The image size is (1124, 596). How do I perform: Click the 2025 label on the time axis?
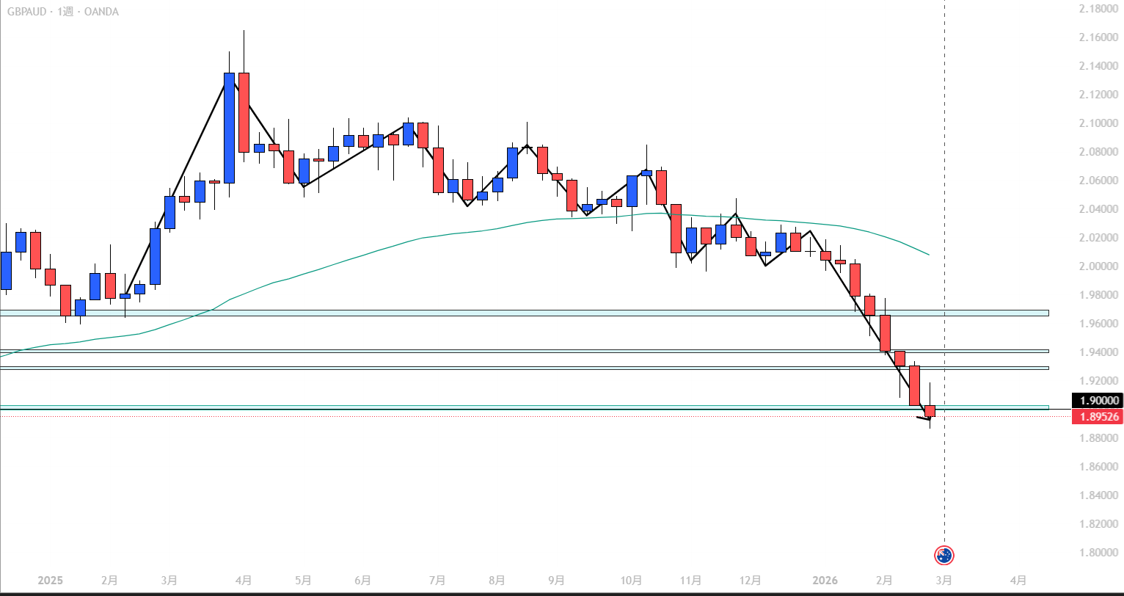coord(51,581)
